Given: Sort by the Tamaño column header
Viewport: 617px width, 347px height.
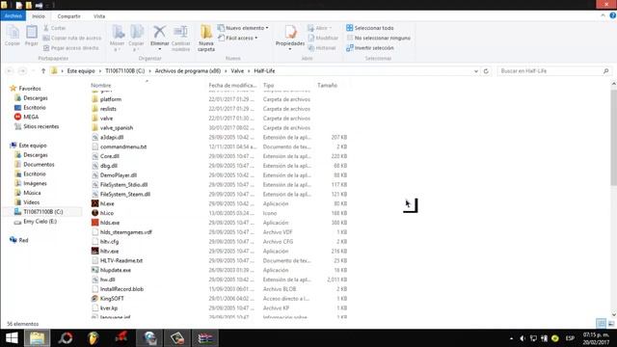Looking at the screenshot, I should 328,85.
